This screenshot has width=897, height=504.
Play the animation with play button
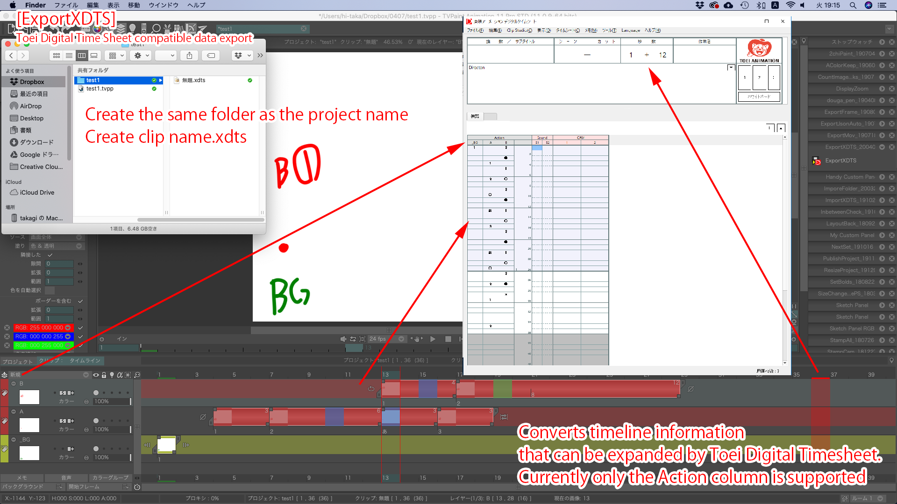click(433, 339)
